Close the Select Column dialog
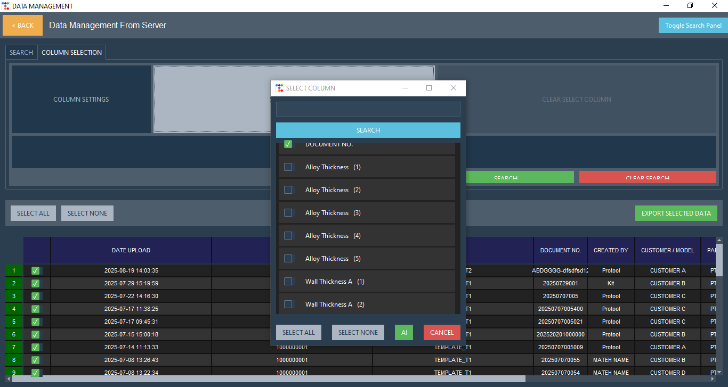The width and height of the screenshot is (728, 387). click(x=453, y=88)
